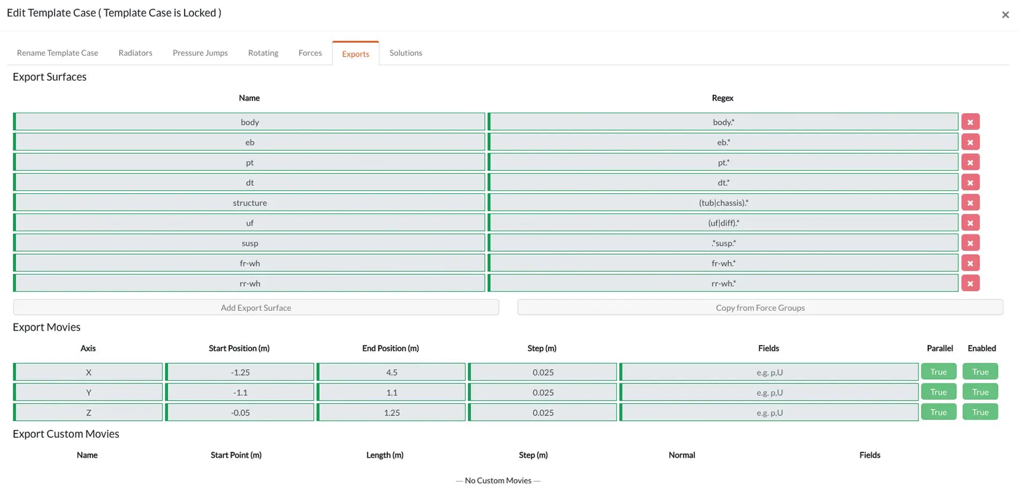Click the (uf|diff).* regex field
The image size is (1018, 495).
point(723,223)
